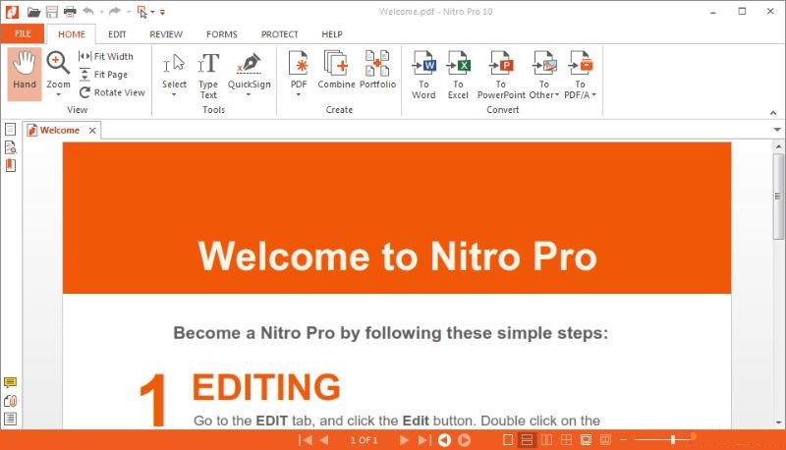The height and width of the screenshot is (450, 786).
Task: Activate the Select tool
Action: click(174, 70)
